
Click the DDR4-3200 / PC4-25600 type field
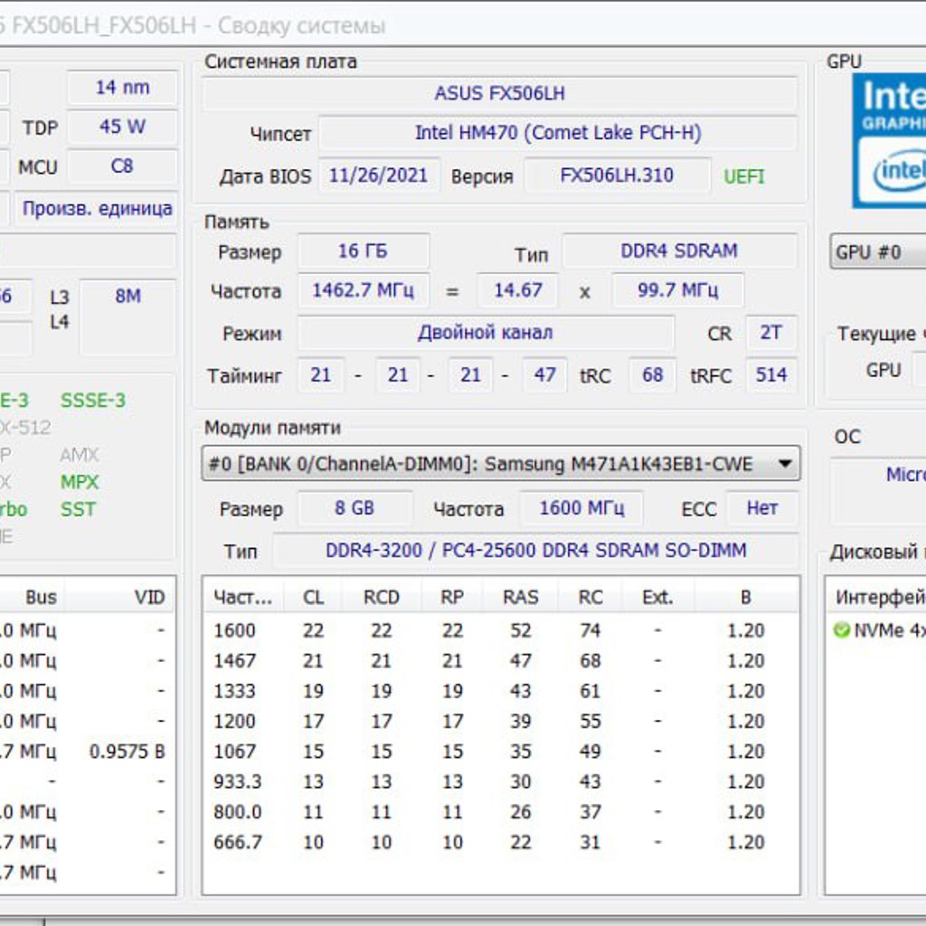click(536, 551)
